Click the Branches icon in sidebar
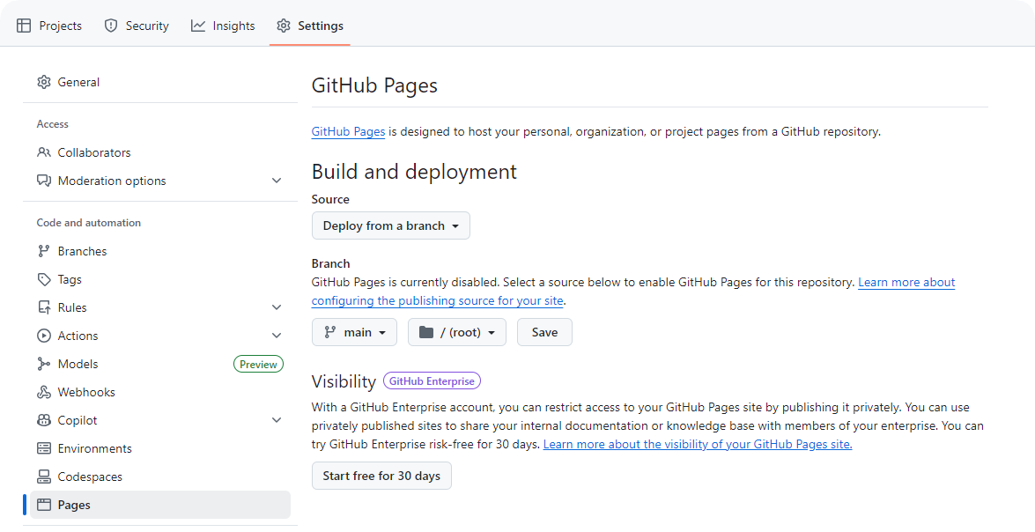1035x532 pixels. click(44, 251)
